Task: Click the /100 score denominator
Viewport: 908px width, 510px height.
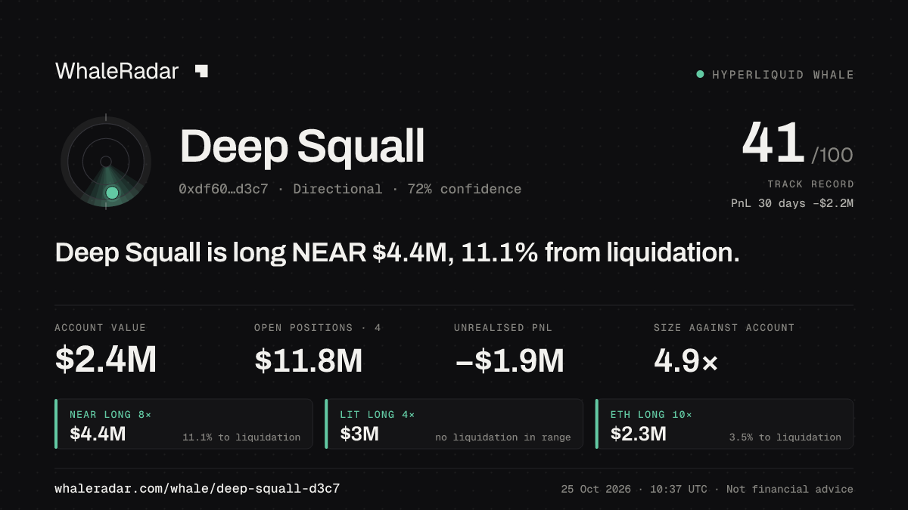Action: pyautogui.click(x=832, y=156)
